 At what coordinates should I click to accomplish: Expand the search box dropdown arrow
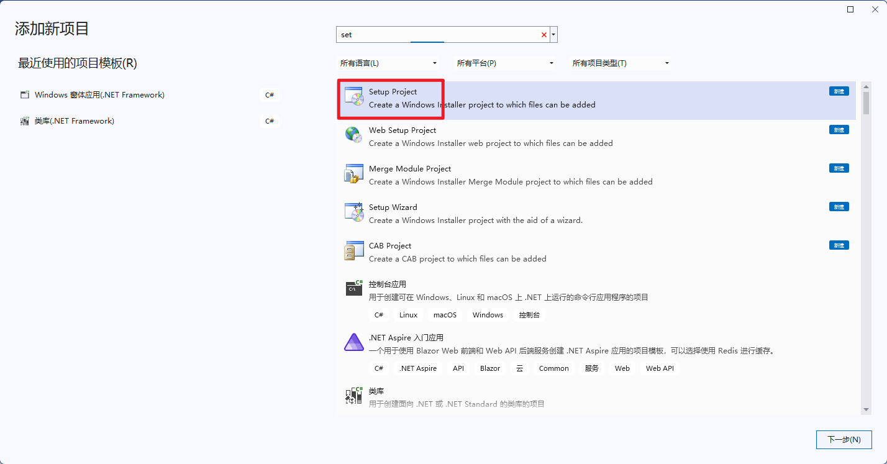(553, 34)
